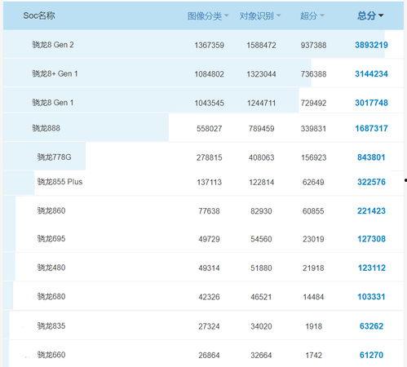Sort by 图像分类 column header
The height and width of the screenshot is (367, 407).
tap(208, 16)
